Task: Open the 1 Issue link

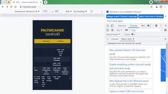Action: pyautogui.click(x=129, y=34)
